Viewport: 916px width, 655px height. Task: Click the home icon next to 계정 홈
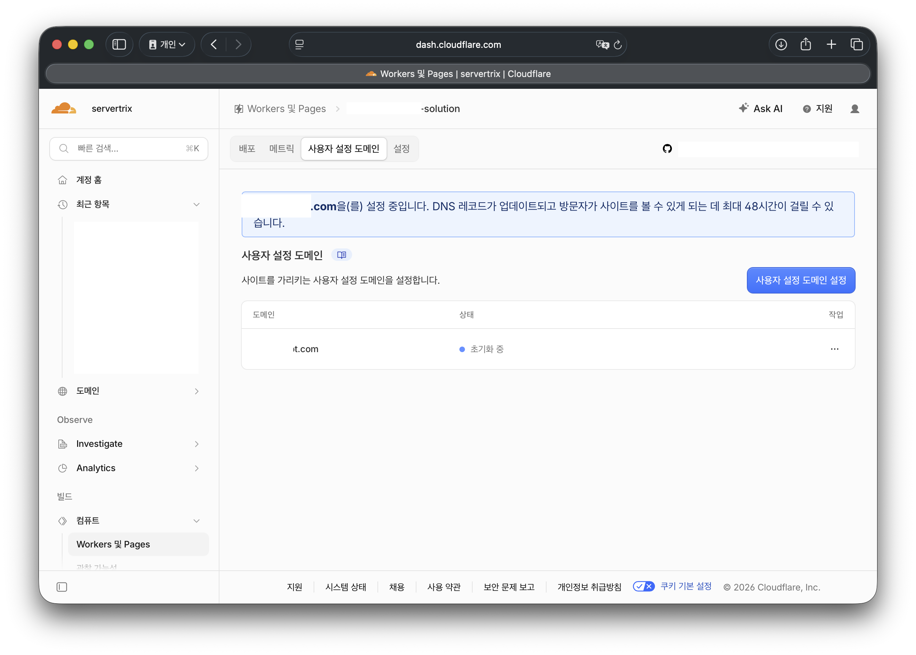click(63, 180)
